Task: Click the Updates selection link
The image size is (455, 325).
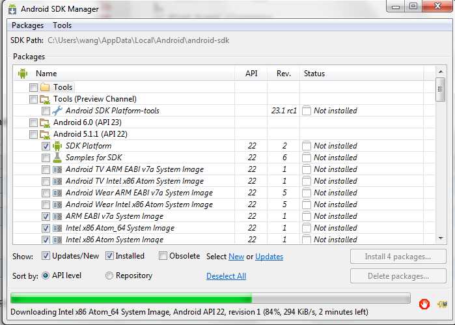Action: click(269, 257)
